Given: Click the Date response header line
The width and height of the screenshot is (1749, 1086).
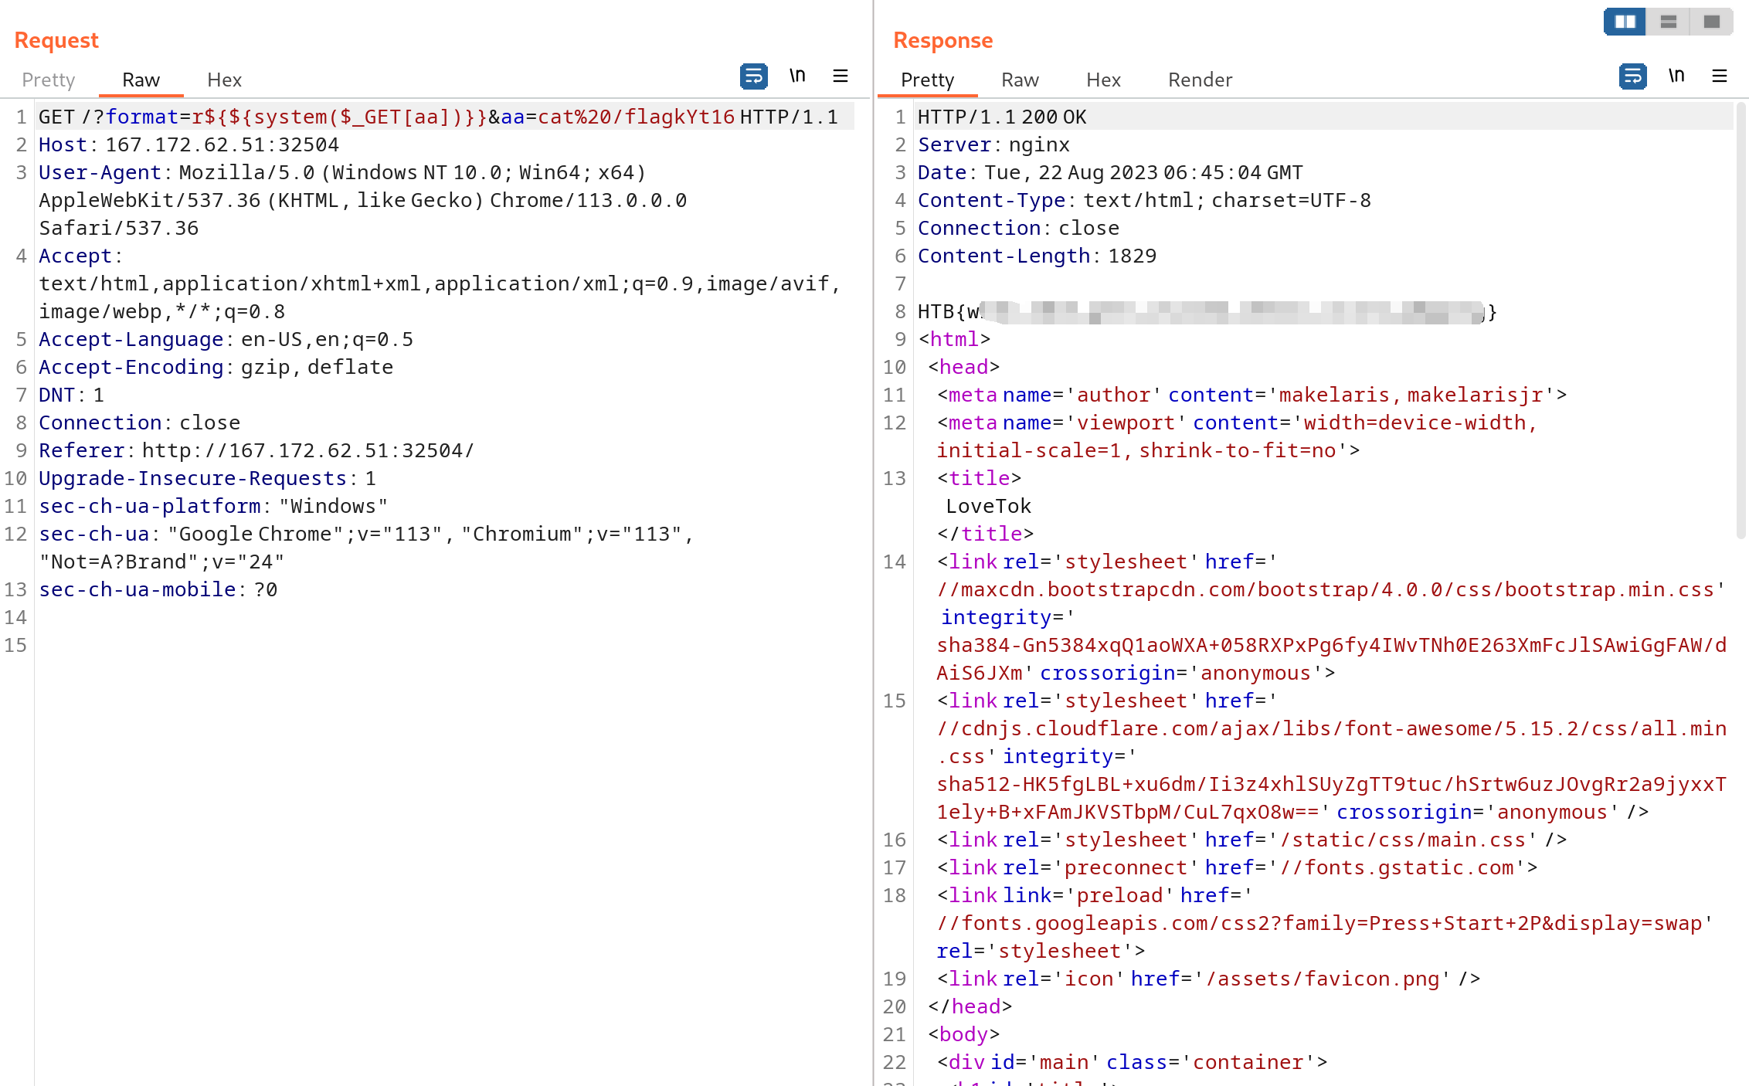Looking at the screenshot, I should coord(1110,172).
